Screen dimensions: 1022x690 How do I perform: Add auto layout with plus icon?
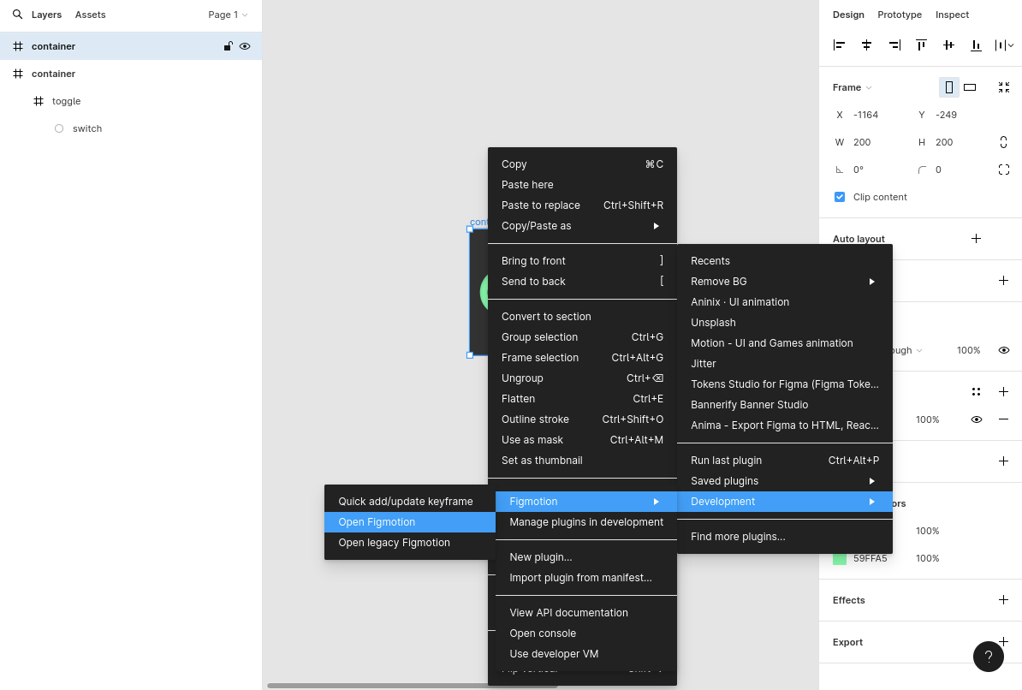coord(976,239)
